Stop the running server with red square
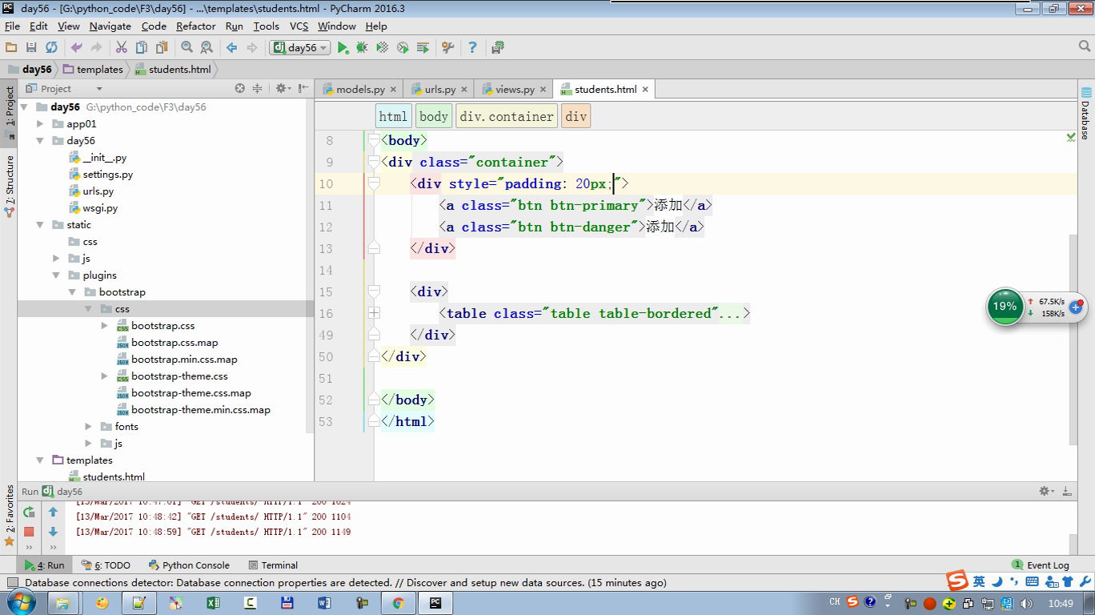 pyautogui.click(x=29, y=532)
